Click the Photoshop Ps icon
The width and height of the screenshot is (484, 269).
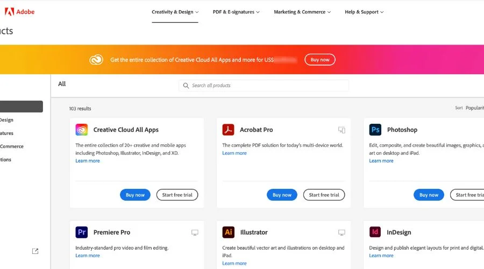point(375,130)
